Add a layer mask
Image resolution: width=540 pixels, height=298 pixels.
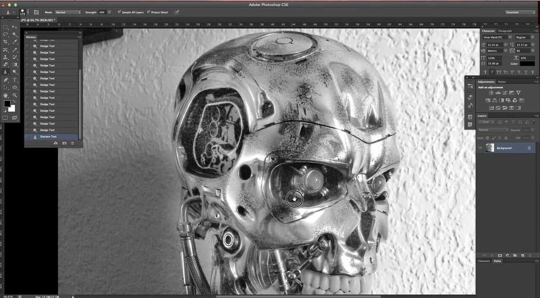pos(499,255)
